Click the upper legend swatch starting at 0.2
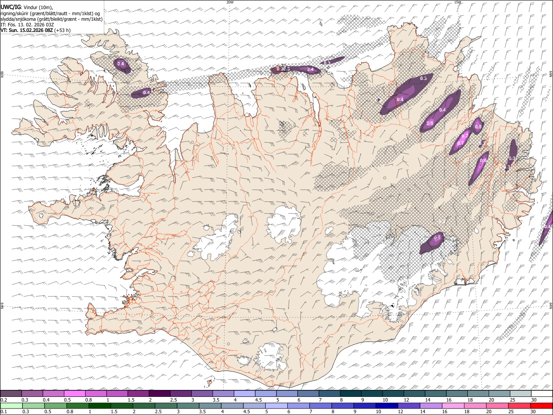Viewport: 553px width, 415px height. click(x=11, y=393)
